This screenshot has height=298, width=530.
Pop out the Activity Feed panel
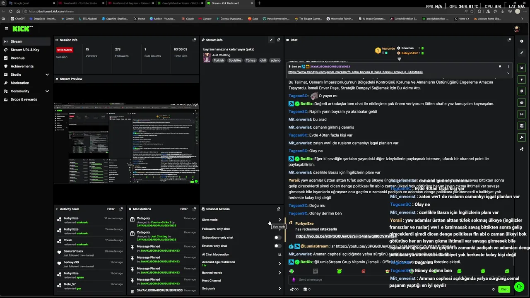[x=121, y=209]
